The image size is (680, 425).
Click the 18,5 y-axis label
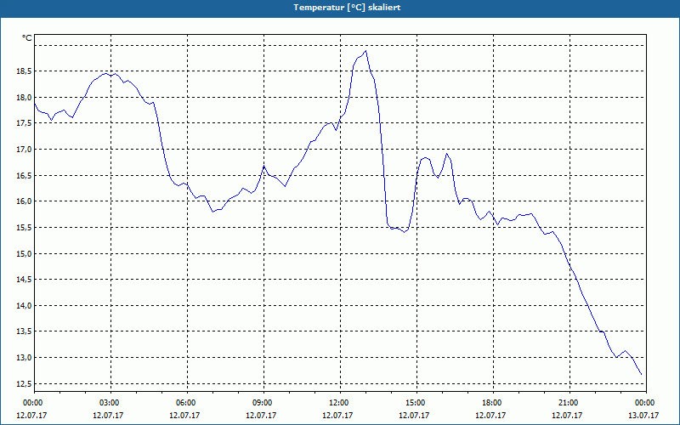tap(25, 71)
